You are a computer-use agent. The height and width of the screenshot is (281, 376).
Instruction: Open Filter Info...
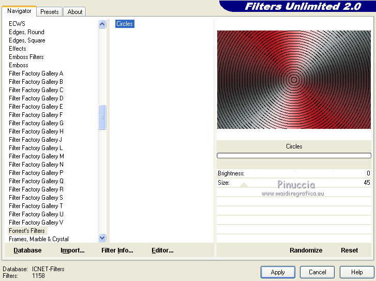[117, 250]
